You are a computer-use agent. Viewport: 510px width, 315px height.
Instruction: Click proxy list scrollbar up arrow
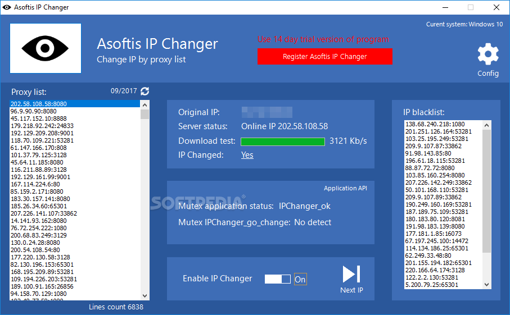click(x=145, y=104)
